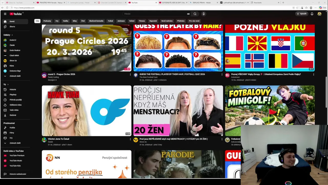Open Stažené in the sidebar
The width and height of the screenshot is (328, 185).
tap(15, 115)
